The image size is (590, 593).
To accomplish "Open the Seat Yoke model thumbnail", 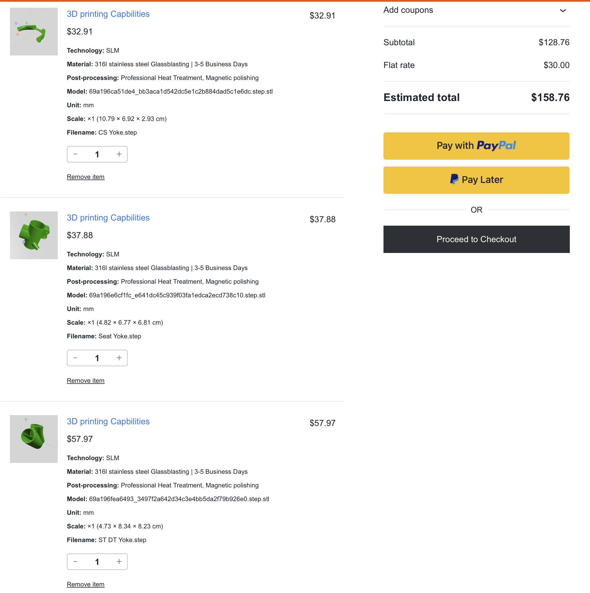I will click(x=34, y=235).
